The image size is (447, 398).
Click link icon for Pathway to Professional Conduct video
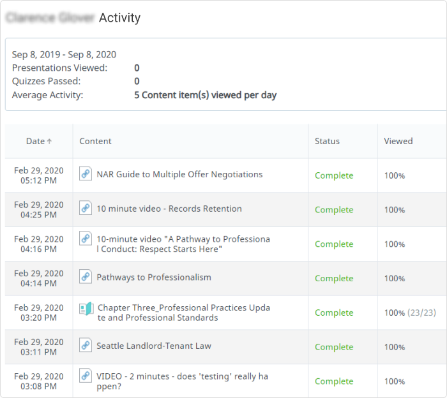point(86,239)
